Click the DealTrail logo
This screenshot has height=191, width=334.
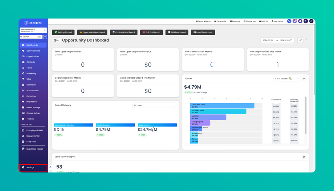point(33,23)
